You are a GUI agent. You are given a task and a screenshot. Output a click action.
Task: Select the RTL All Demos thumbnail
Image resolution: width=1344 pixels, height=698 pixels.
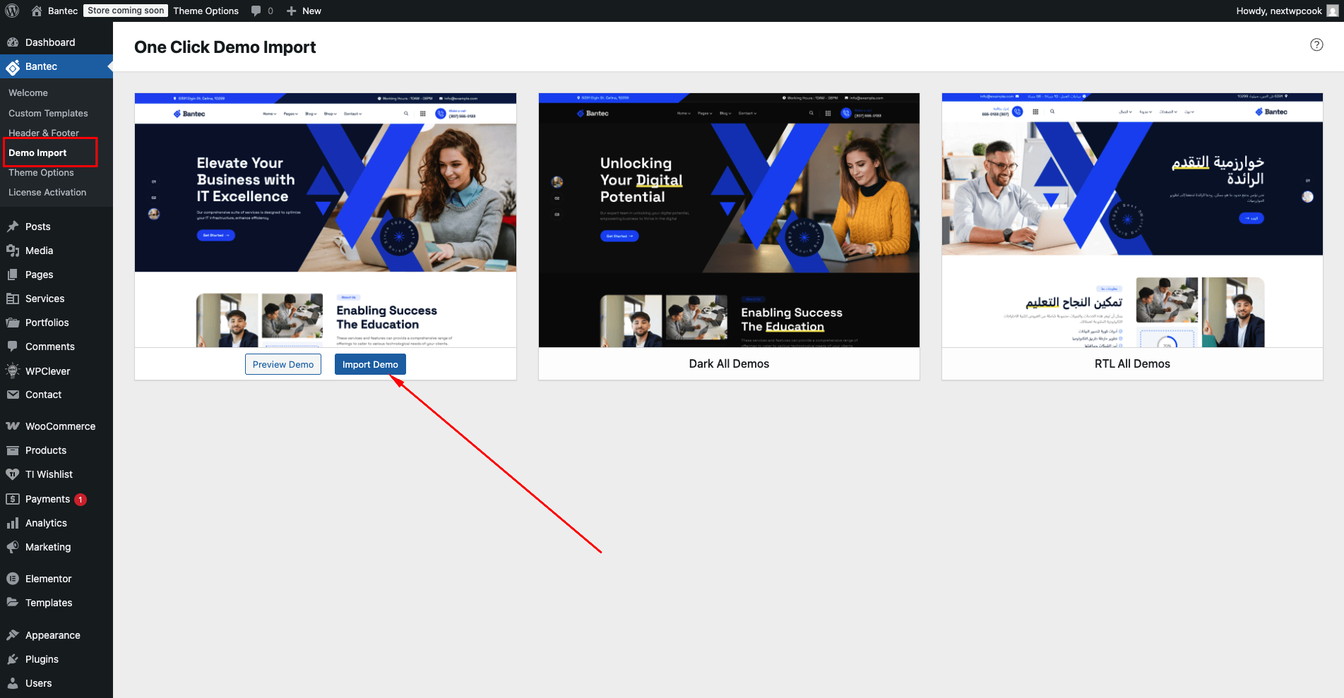pos(1132,220)
